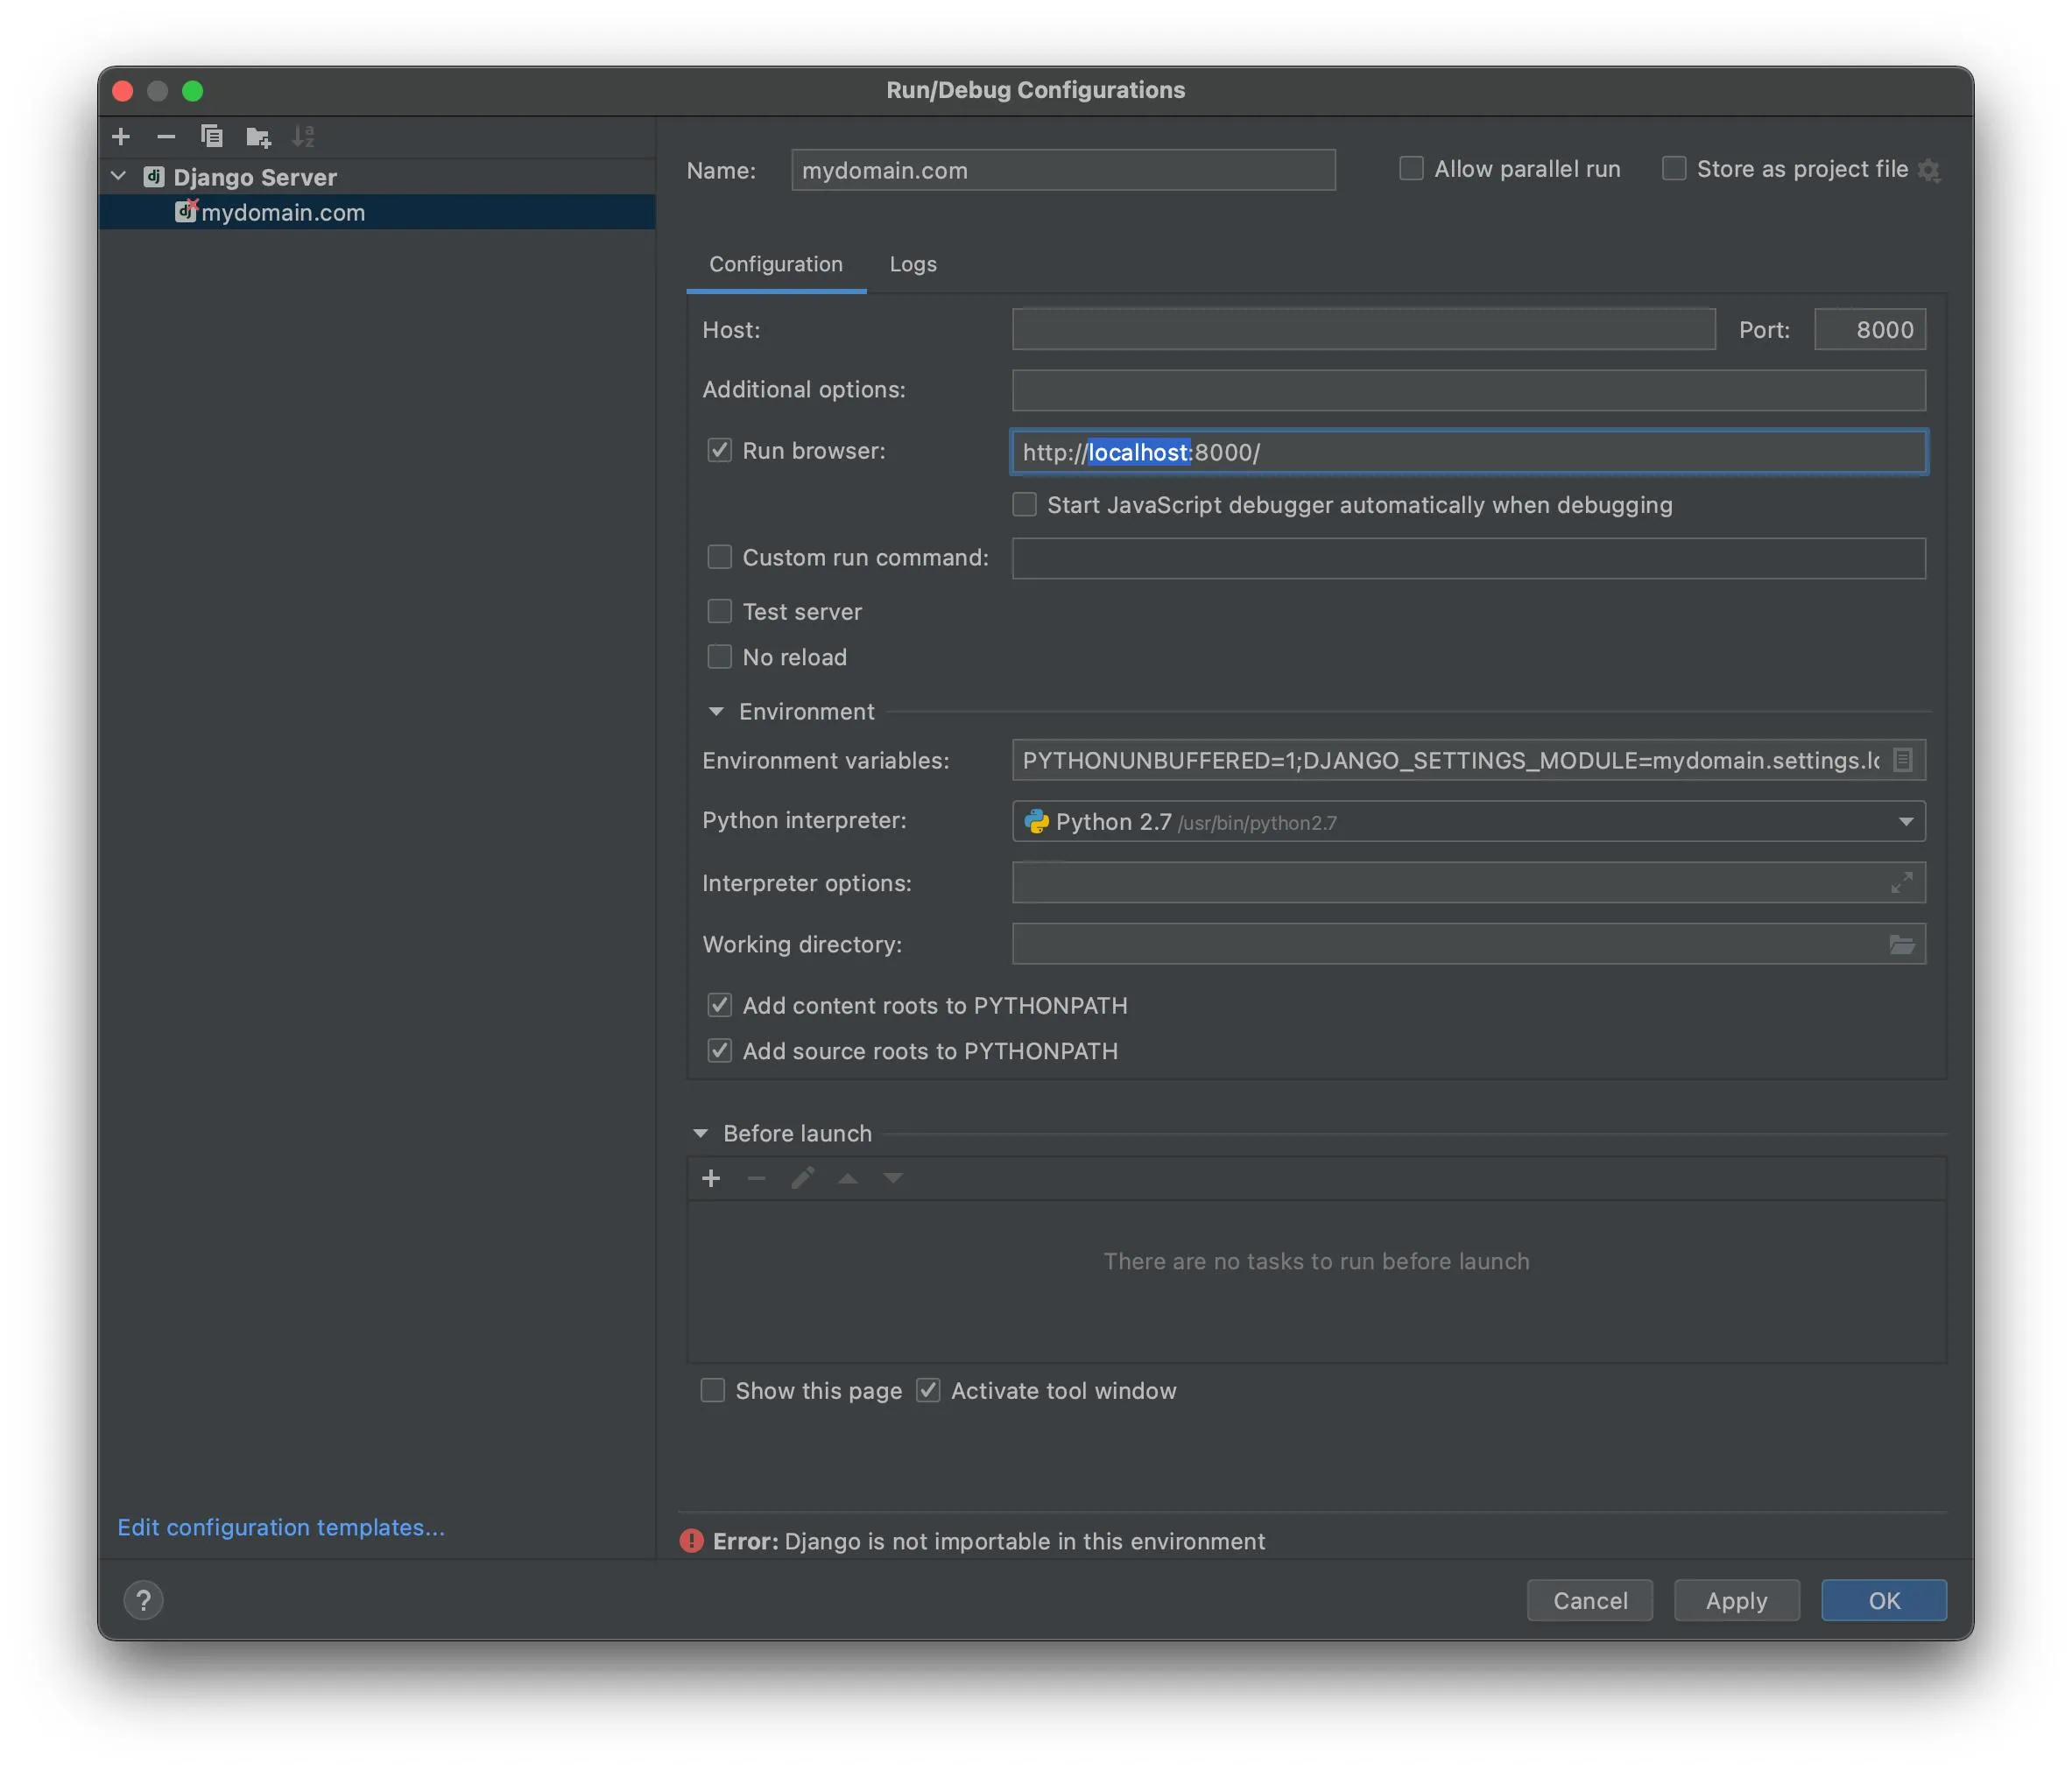The height and width of the screenshot is (1770, 2072).
Task: Collapse the Django Server tree node
Action: point(119,177)
